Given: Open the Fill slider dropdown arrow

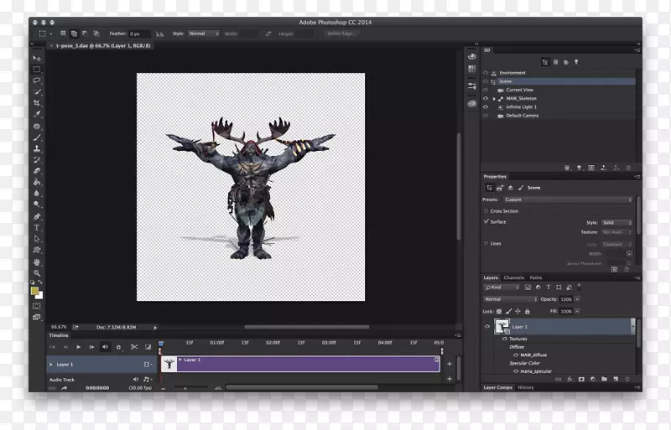Looking at the screenshot, I should click(x=577, y=311).
